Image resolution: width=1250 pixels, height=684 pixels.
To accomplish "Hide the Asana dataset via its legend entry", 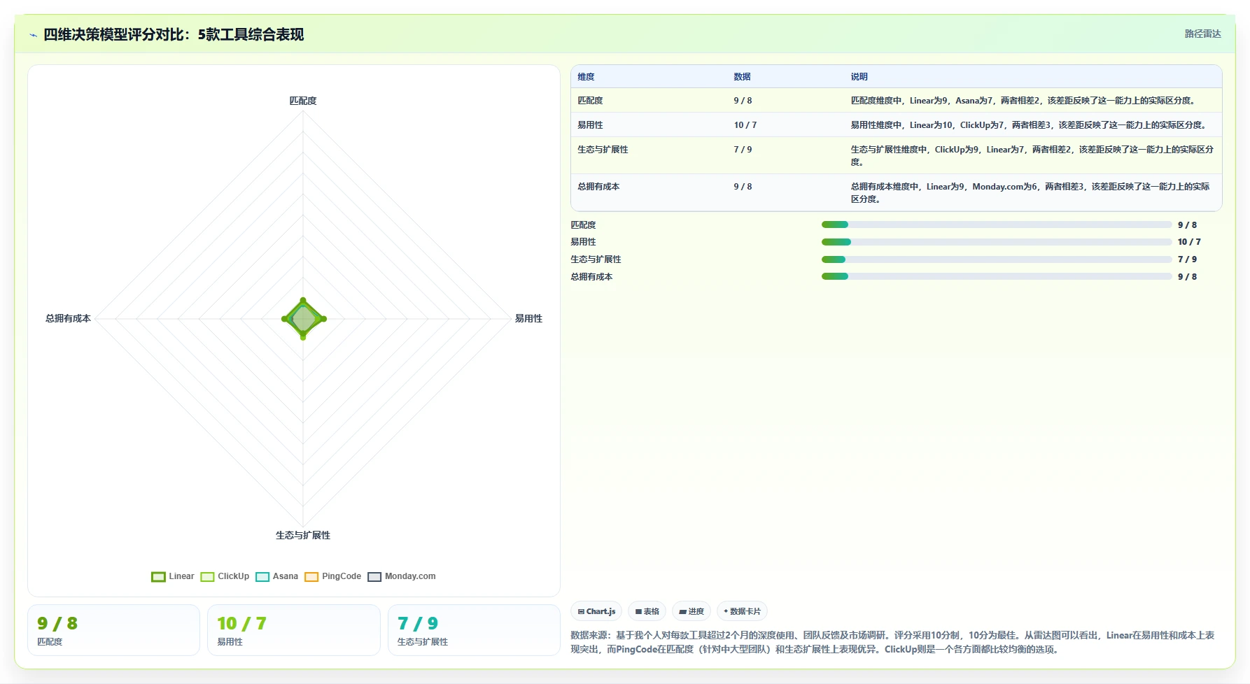I will coord(277,576).
